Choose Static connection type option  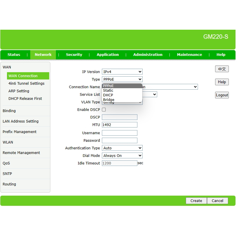108,91
